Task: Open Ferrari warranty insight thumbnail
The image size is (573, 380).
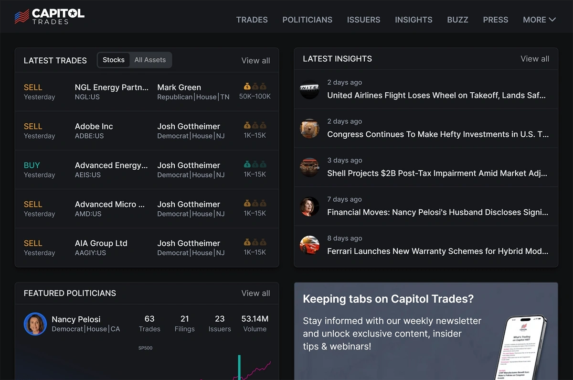Action: [x=309, y=245]
